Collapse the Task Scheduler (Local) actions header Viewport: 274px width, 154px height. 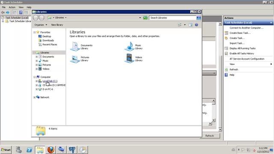(271, 23)
